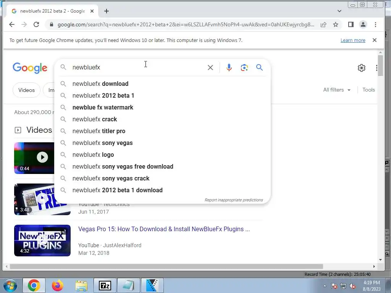Open Windows Explorer folder taskbar icon
391x293 pixels.
click(81, 285)
